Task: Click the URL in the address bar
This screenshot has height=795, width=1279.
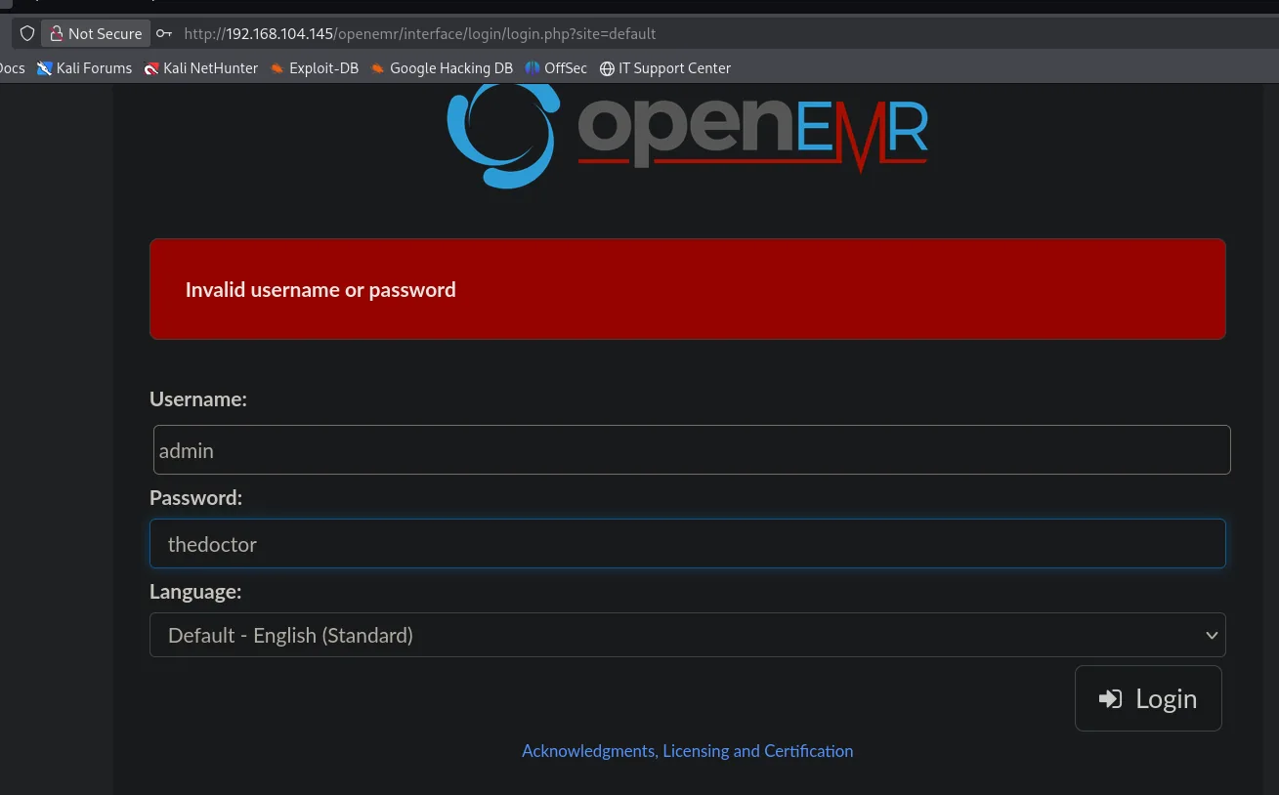Action: click(x=420, y=33)
